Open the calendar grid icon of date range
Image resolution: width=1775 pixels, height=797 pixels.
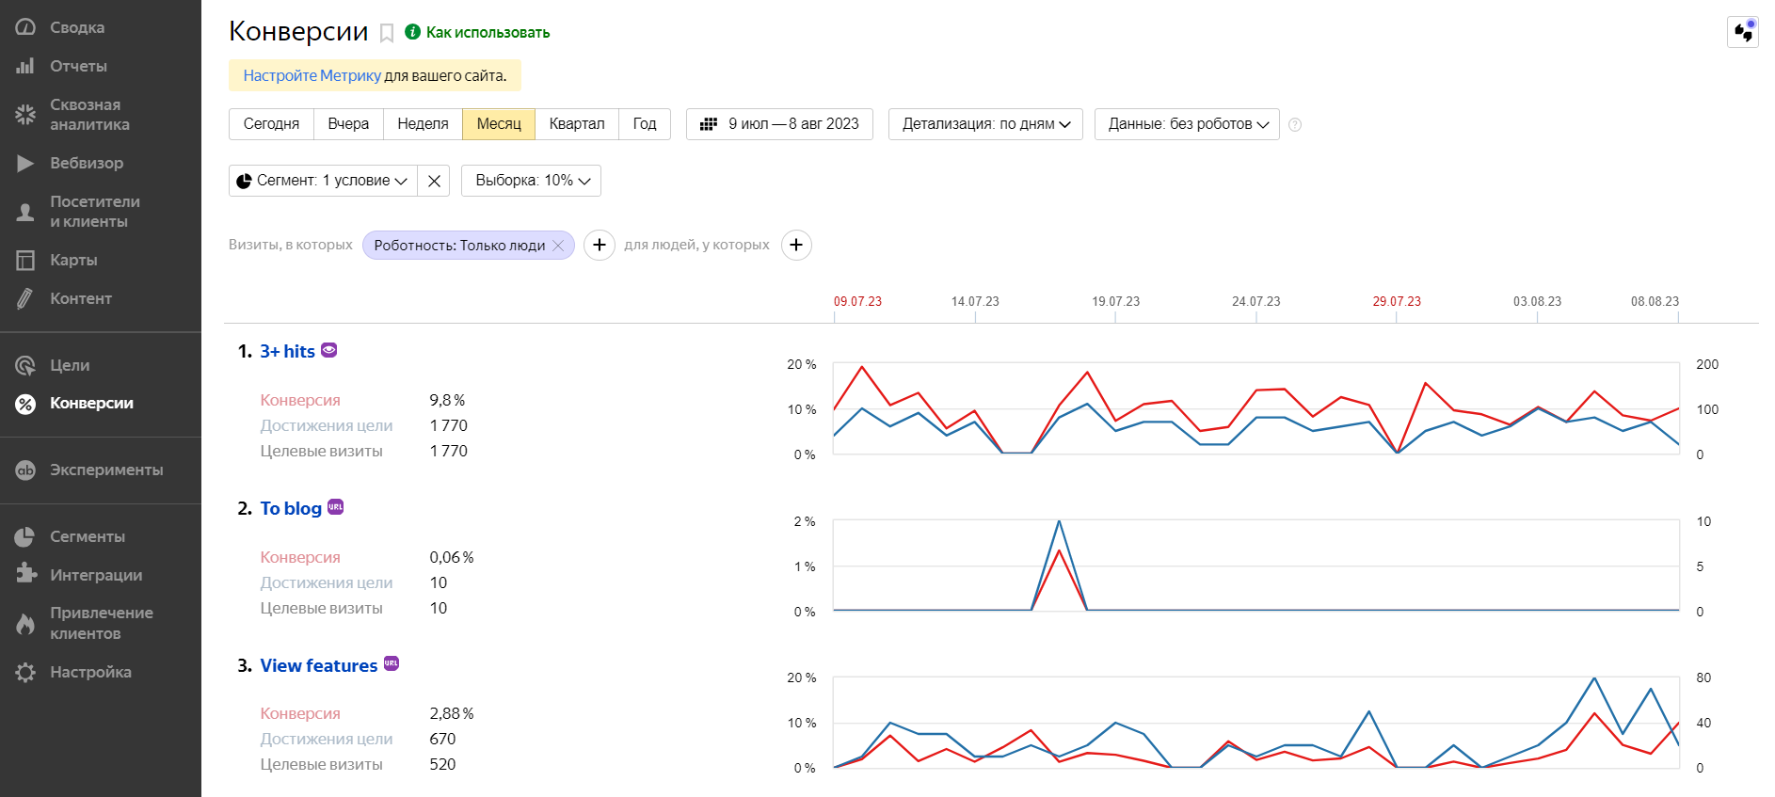pyautogui.click(x=709, y=124)
